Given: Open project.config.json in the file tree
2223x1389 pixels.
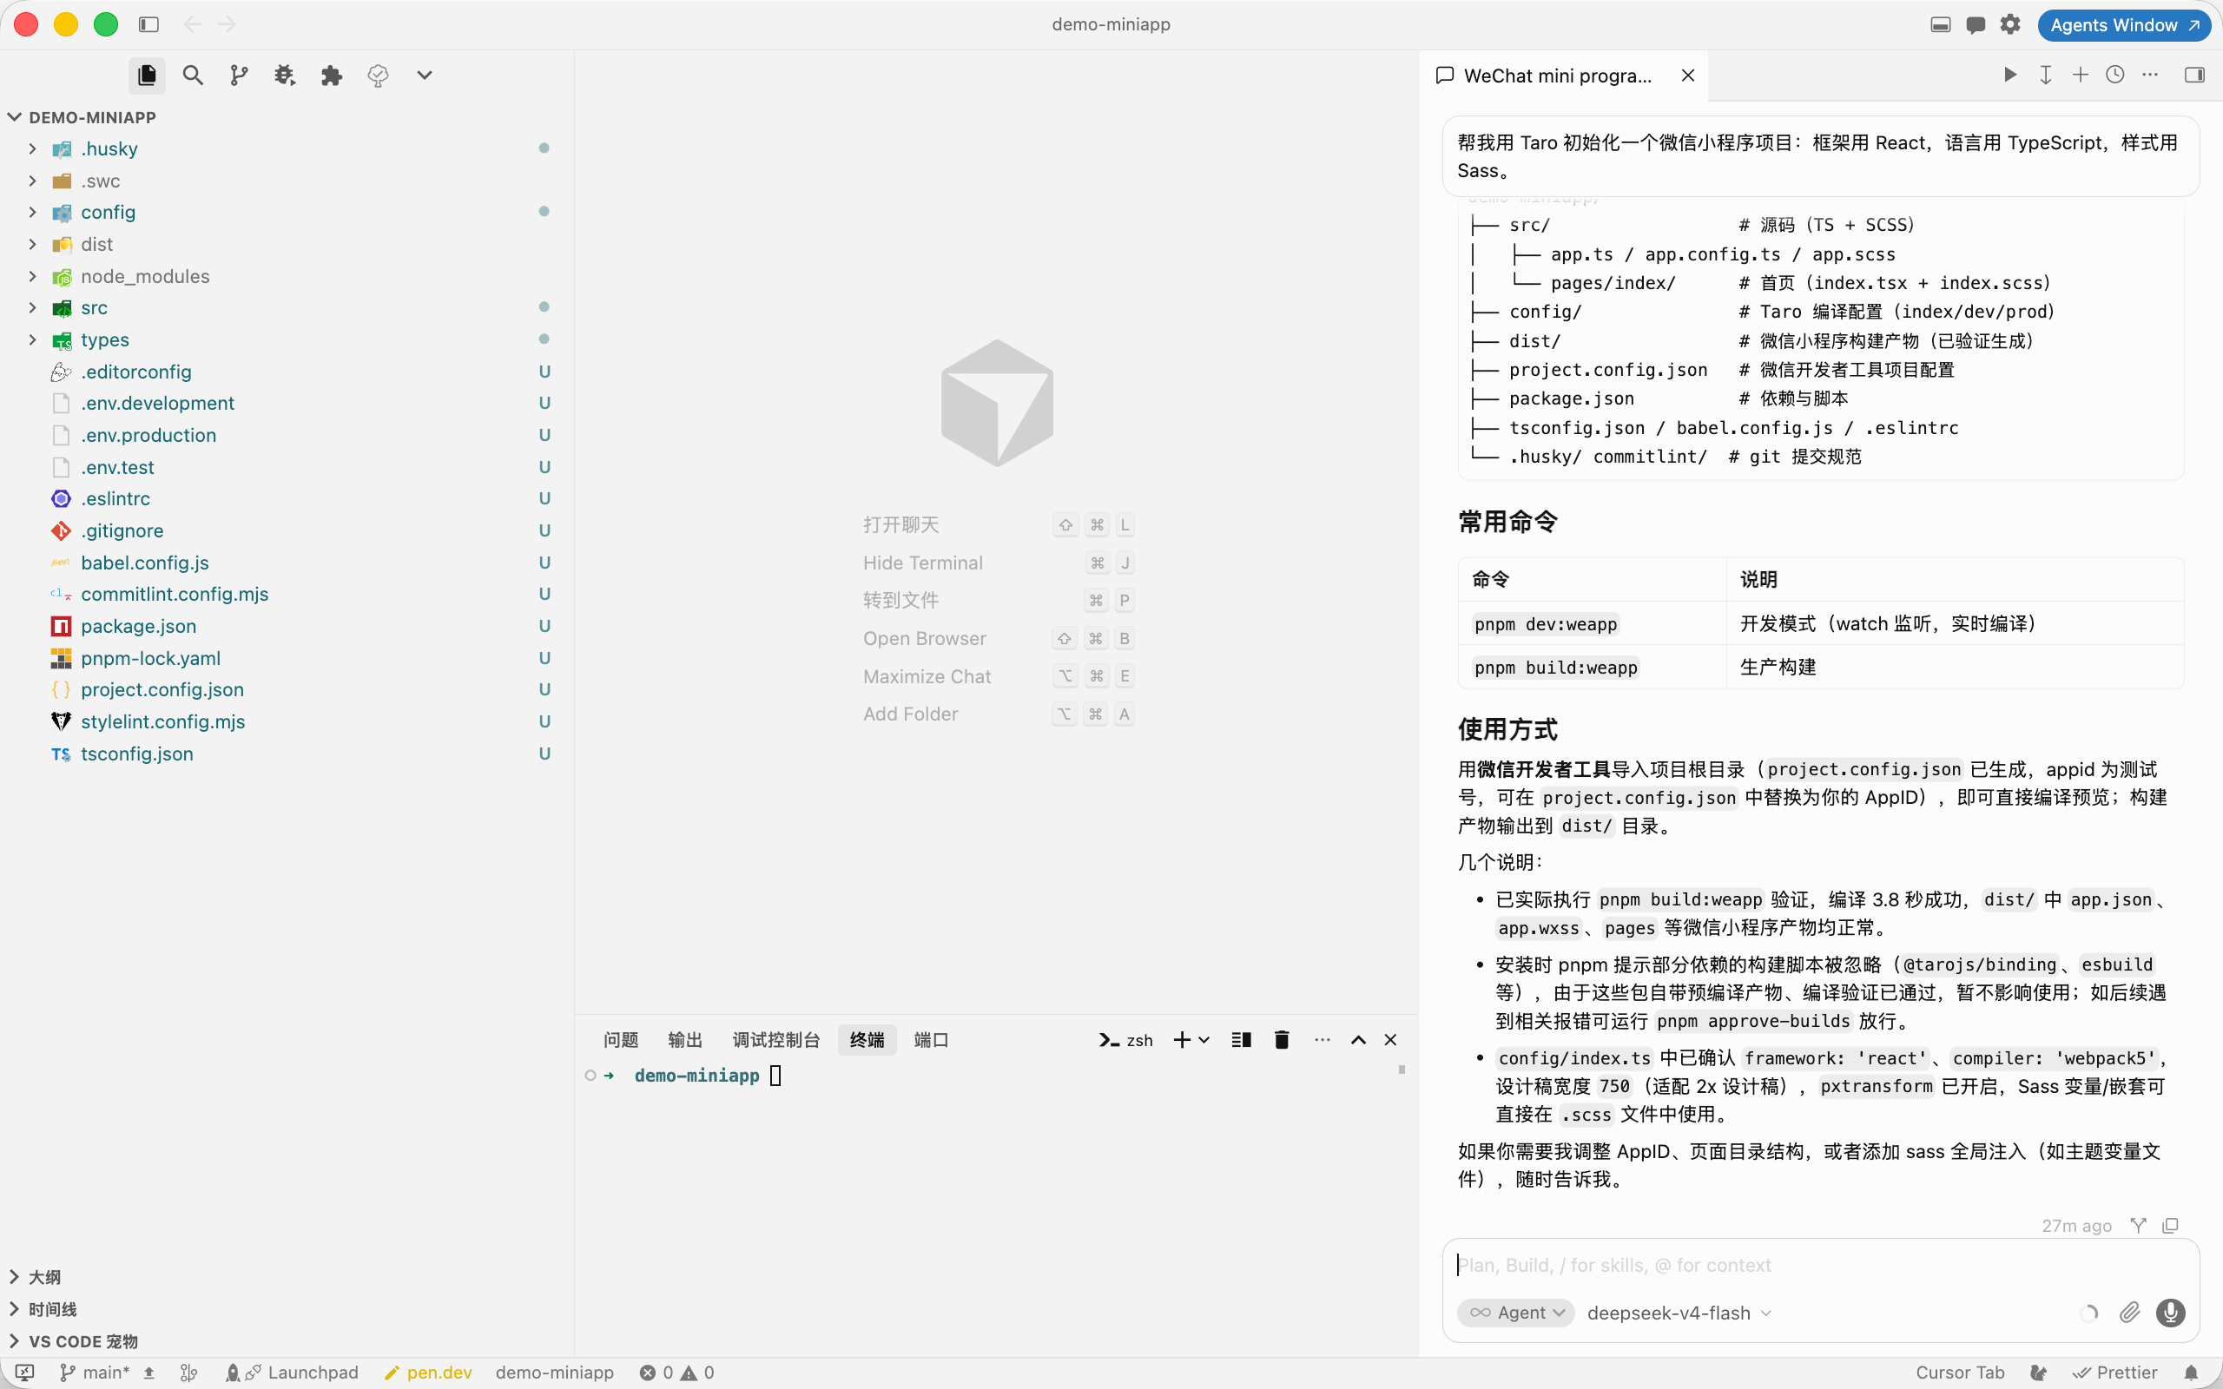Looking at the screenshot, I should [x=285, y=690].
